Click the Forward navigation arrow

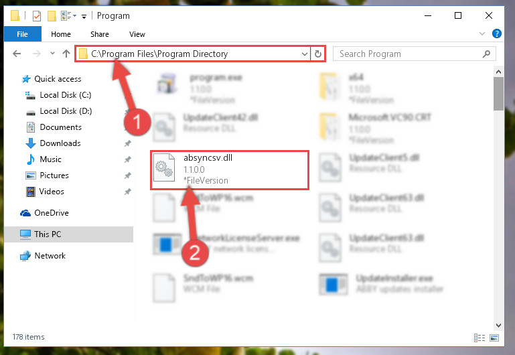point(36,54)
